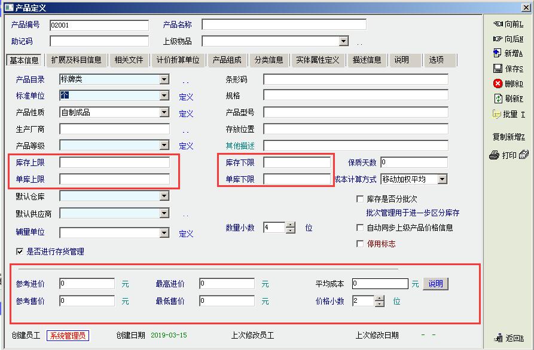Switch to the 扩展及科目信息 tab

[76, 60]
